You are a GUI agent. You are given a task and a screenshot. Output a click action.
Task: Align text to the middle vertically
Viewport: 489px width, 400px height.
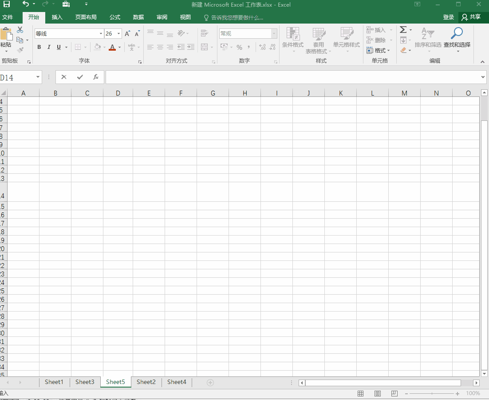point(160,33)
